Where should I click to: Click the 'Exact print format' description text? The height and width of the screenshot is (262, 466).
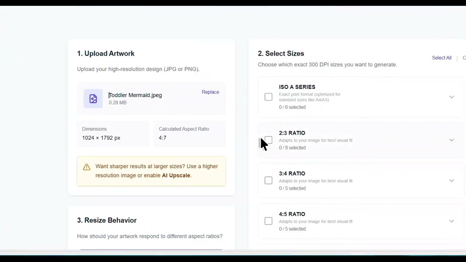(310, 97)
